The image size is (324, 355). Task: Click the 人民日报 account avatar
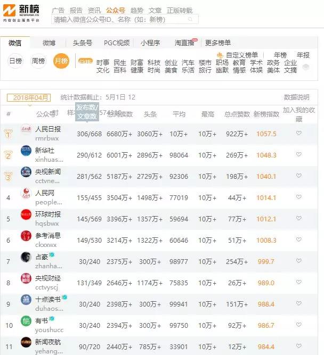point(26,130)
